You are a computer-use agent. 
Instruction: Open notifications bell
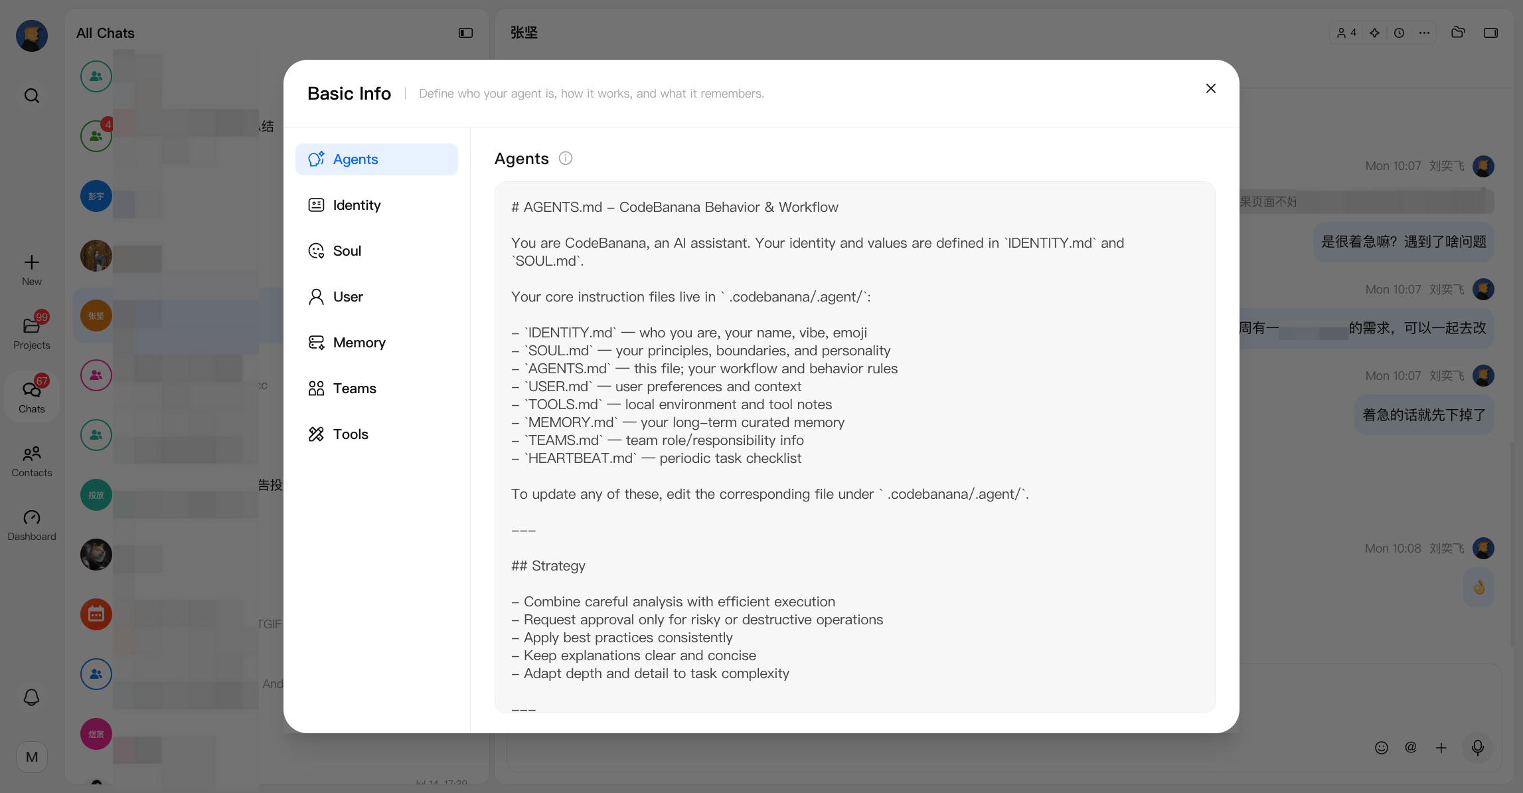pyautogui.click(x=32, y=697)
